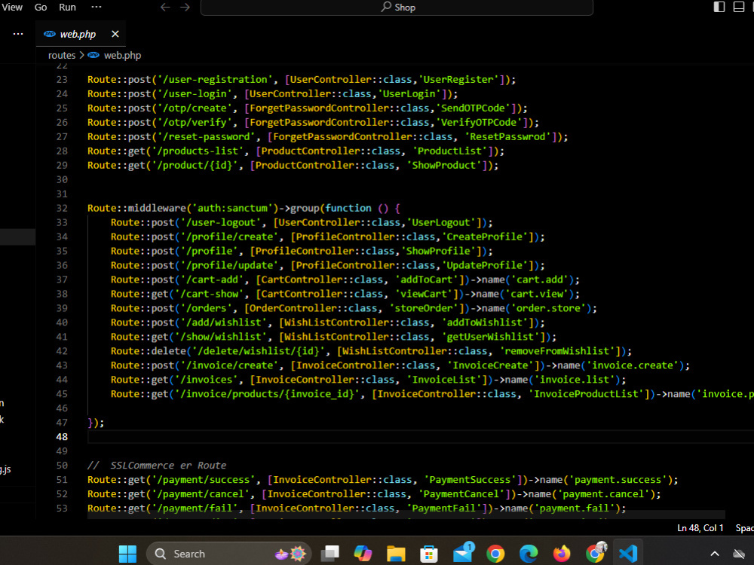Open Microsoft Store from the taskbar
The image size is (754, 565).
(429, 554)
